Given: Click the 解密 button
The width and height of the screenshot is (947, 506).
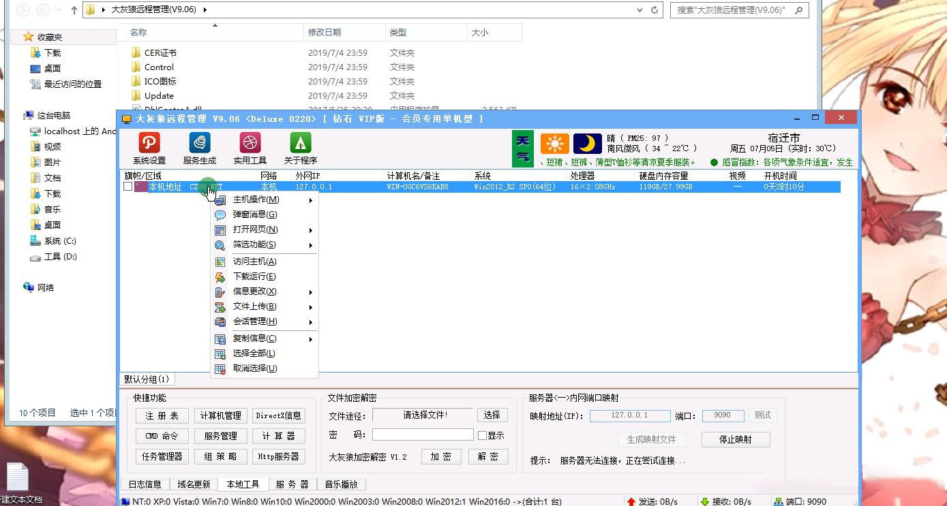Looking at the screenshot, I should tap(488, 456).
